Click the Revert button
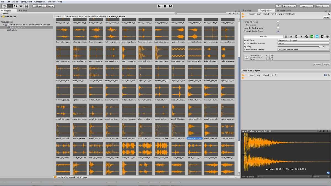The image size is (331, 186). (x=317, y=64)
